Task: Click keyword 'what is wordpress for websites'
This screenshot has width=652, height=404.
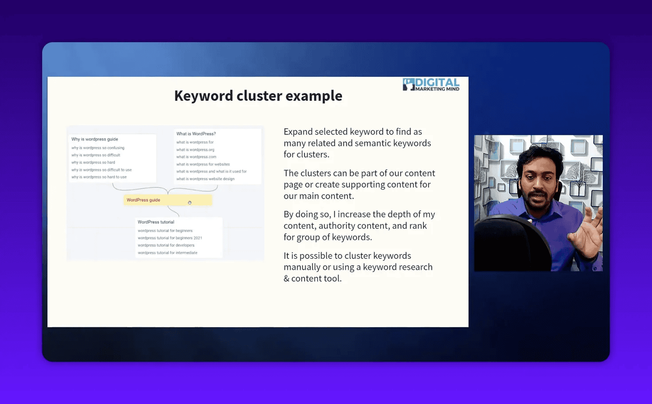Action: tap(203, 164)
